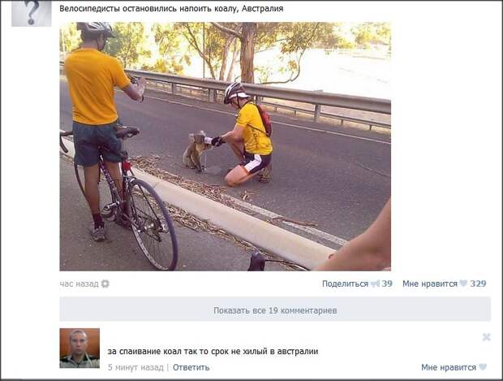Delete the comment with the X icon

[486, 337]
